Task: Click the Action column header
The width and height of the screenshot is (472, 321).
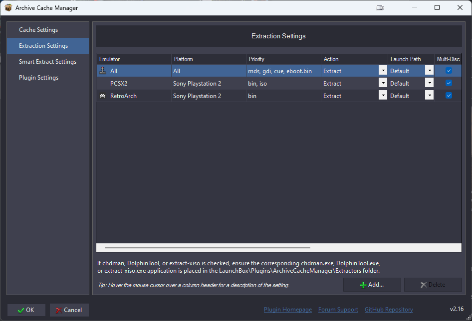Action: pos(355,59)
